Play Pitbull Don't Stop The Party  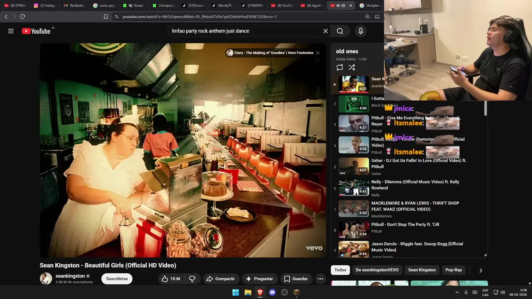coord(354,230)
